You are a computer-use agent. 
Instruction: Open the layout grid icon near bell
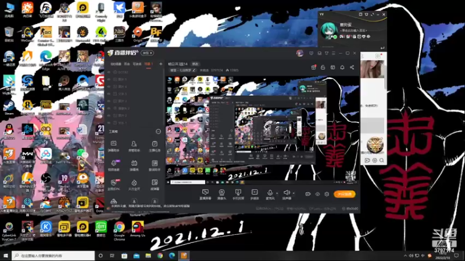pos(332,67)
